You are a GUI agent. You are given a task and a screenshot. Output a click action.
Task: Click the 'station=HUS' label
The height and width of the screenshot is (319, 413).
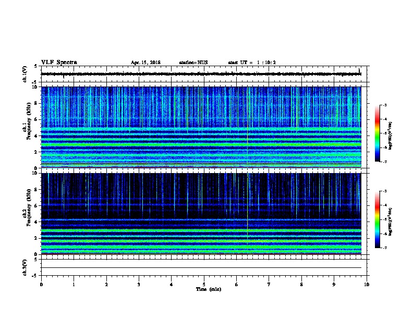pyautogui.click(x=193, y=63)
